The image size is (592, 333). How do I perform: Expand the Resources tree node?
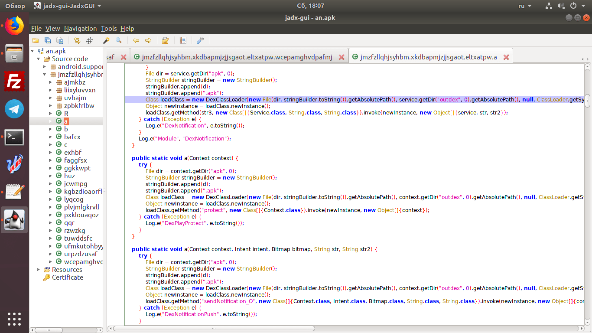tap(38, 270)
